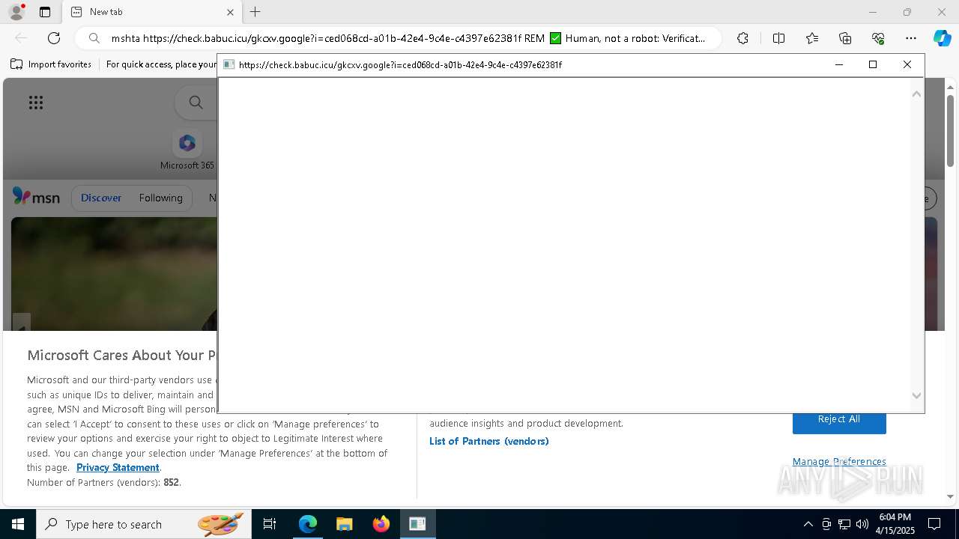Image resolution: width=959 pixels, height=539 pixels.
Task: Open the tab actions menu icon
Action: pyautogui.click(x=45, y=12)
